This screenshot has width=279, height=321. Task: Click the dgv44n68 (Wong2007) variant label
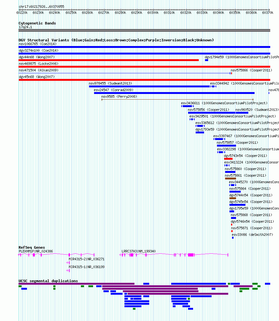pyautogui.click(x=37, y=57)
